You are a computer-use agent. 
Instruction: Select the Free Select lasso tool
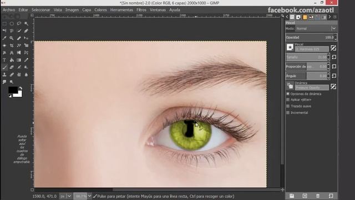[x=19, y=23]
